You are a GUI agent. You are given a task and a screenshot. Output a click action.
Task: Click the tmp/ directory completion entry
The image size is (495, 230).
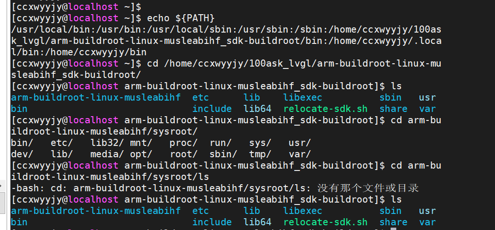260,154
